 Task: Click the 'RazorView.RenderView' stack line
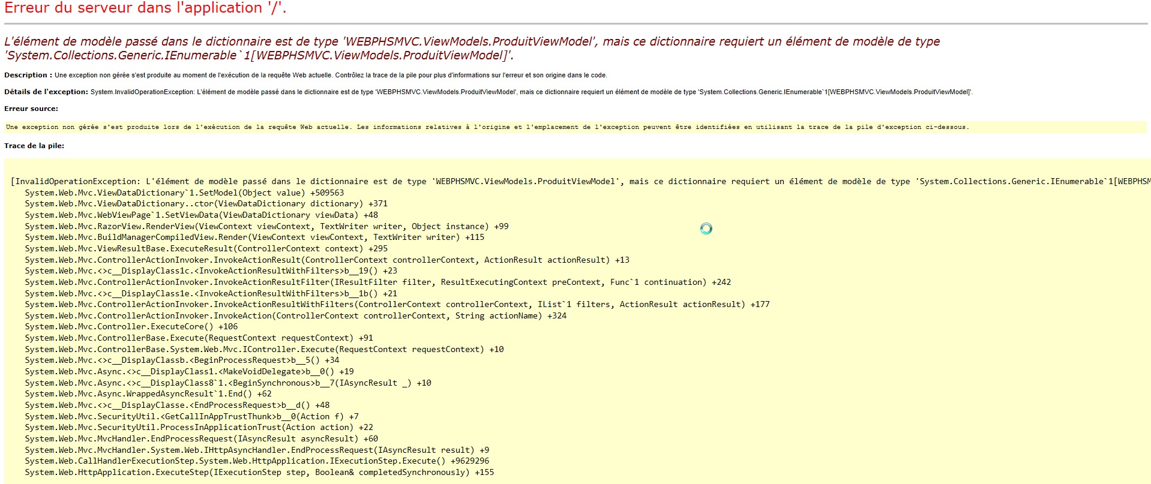coord(266,226)
